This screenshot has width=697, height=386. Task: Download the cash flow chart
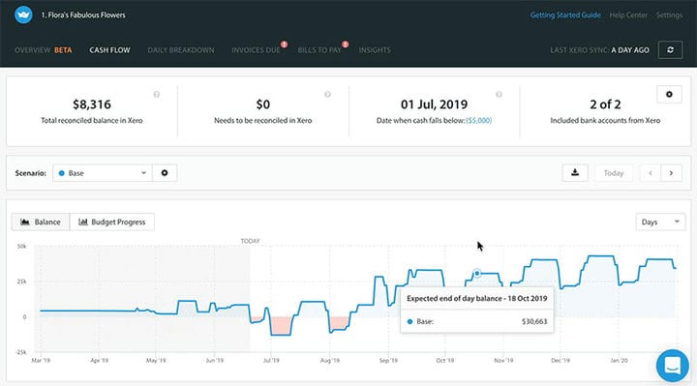[575, 173]
